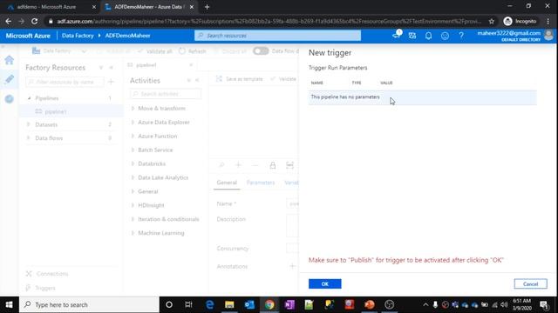Open the Monitor icon in sidebar
The width and height of the screenshot is (558, 313).
[10, 98]
